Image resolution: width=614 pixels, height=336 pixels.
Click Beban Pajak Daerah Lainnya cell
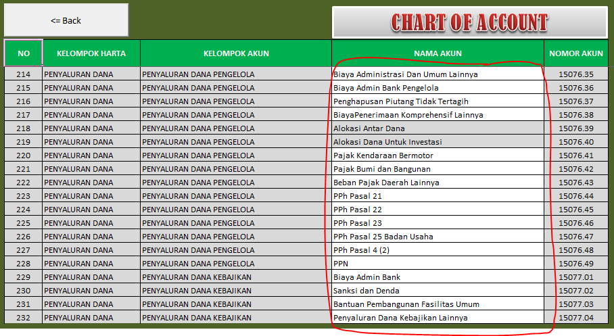[438, 182]
